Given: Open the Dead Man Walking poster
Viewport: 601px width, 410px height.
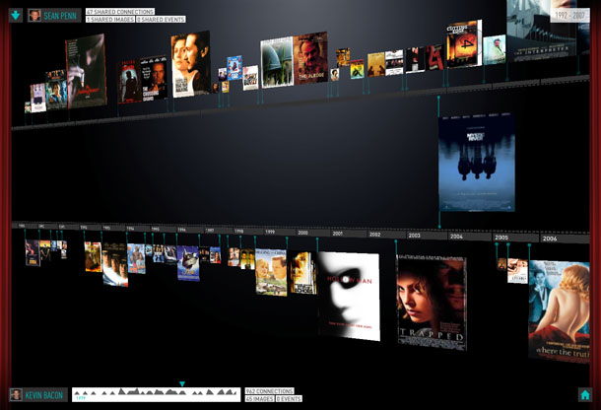Looking at the screenshot, I should tap(191, 64).
